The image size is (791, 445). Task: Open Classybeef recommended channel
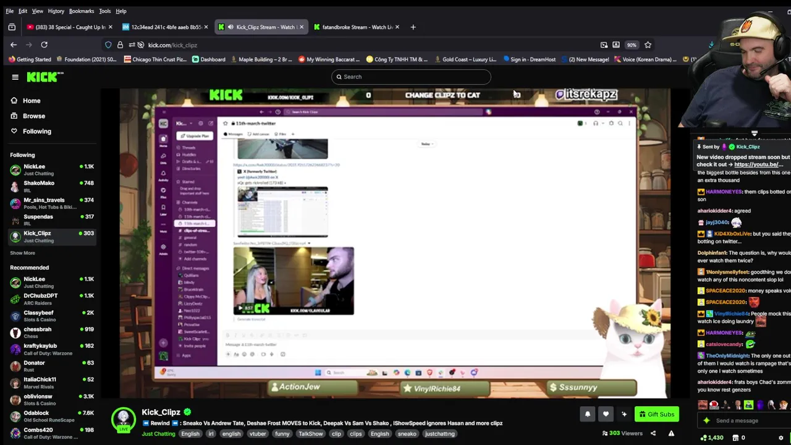point(52,315)
